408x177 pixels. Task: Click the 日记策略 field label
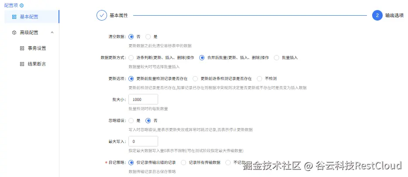pyautogui.click(x=118, y=163)
